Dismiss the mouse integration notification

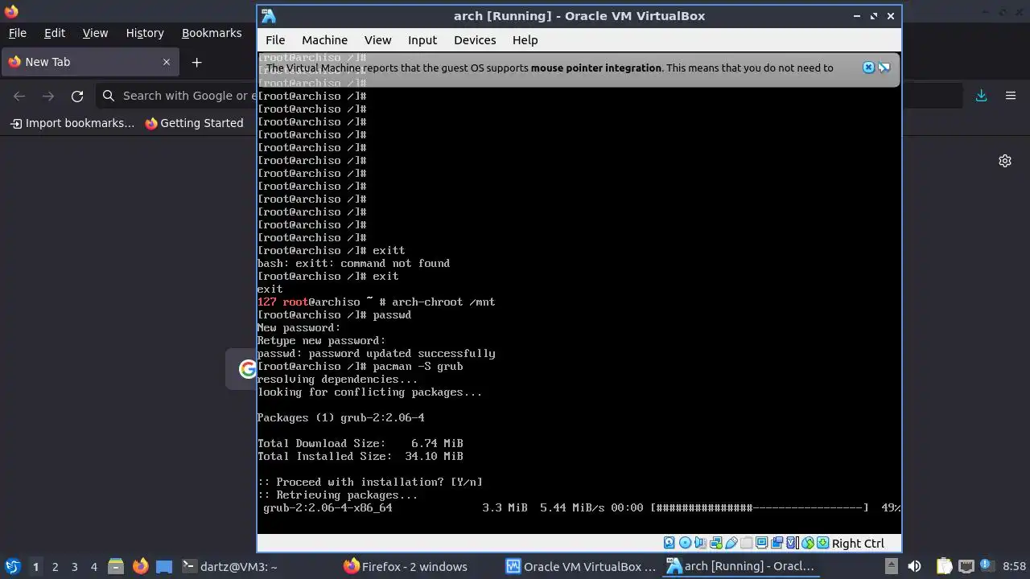coord(868,68)
